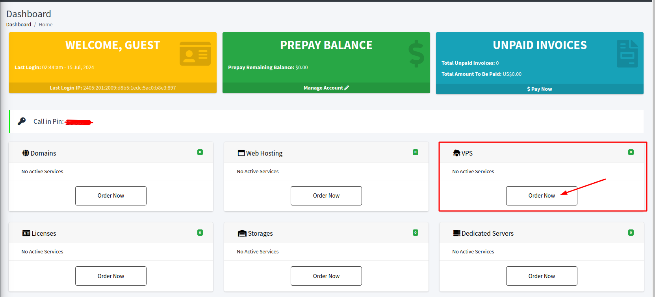Click the green count badge on Storages card
Viewport: 655px width, 297px height.
coord(416,233)
